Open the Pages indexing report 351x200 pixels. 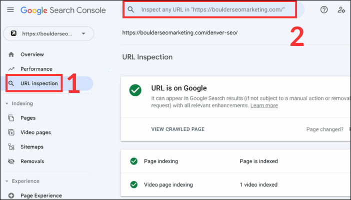click(28, 118)
